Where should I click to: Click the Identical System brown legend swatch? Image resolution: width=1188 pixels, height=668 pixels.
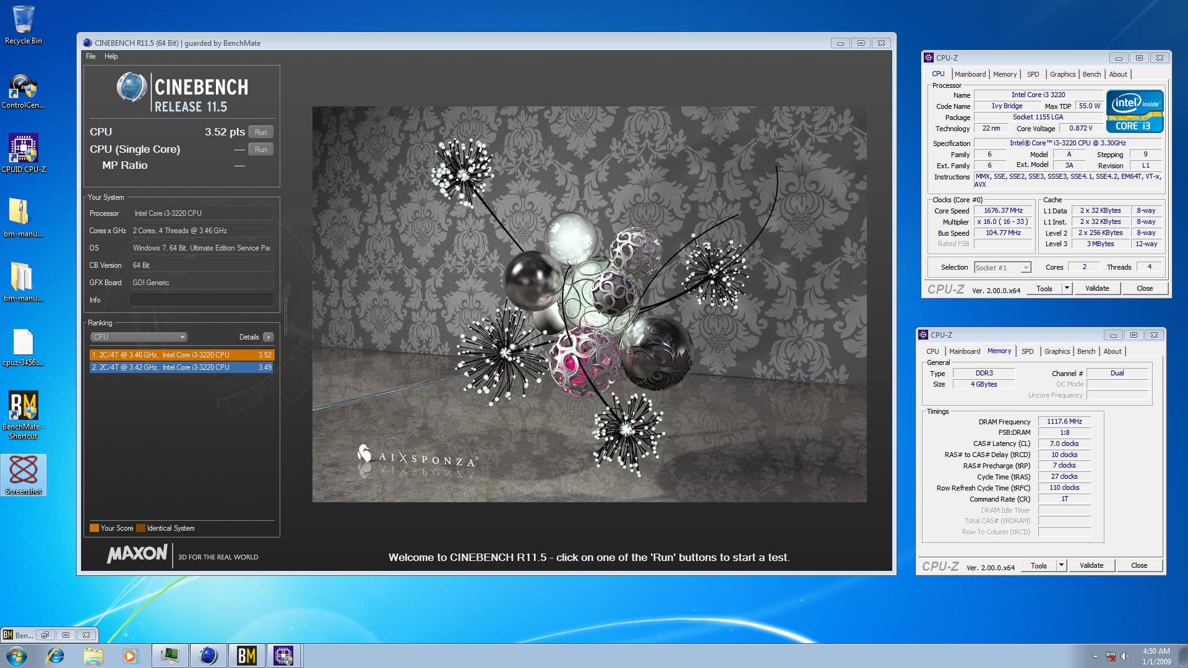coord(140,528)
